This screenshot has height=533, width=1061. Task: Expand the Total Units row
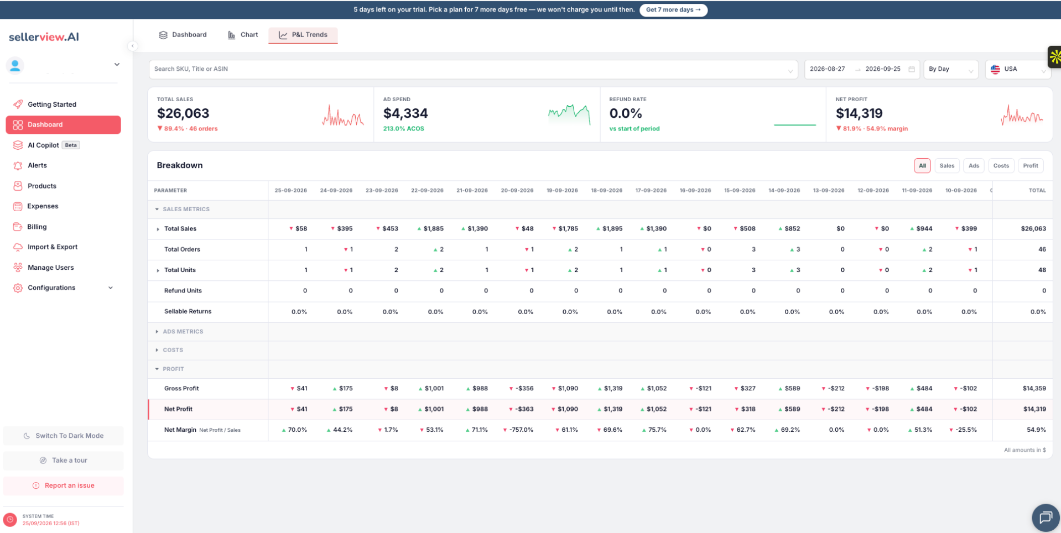158,270
